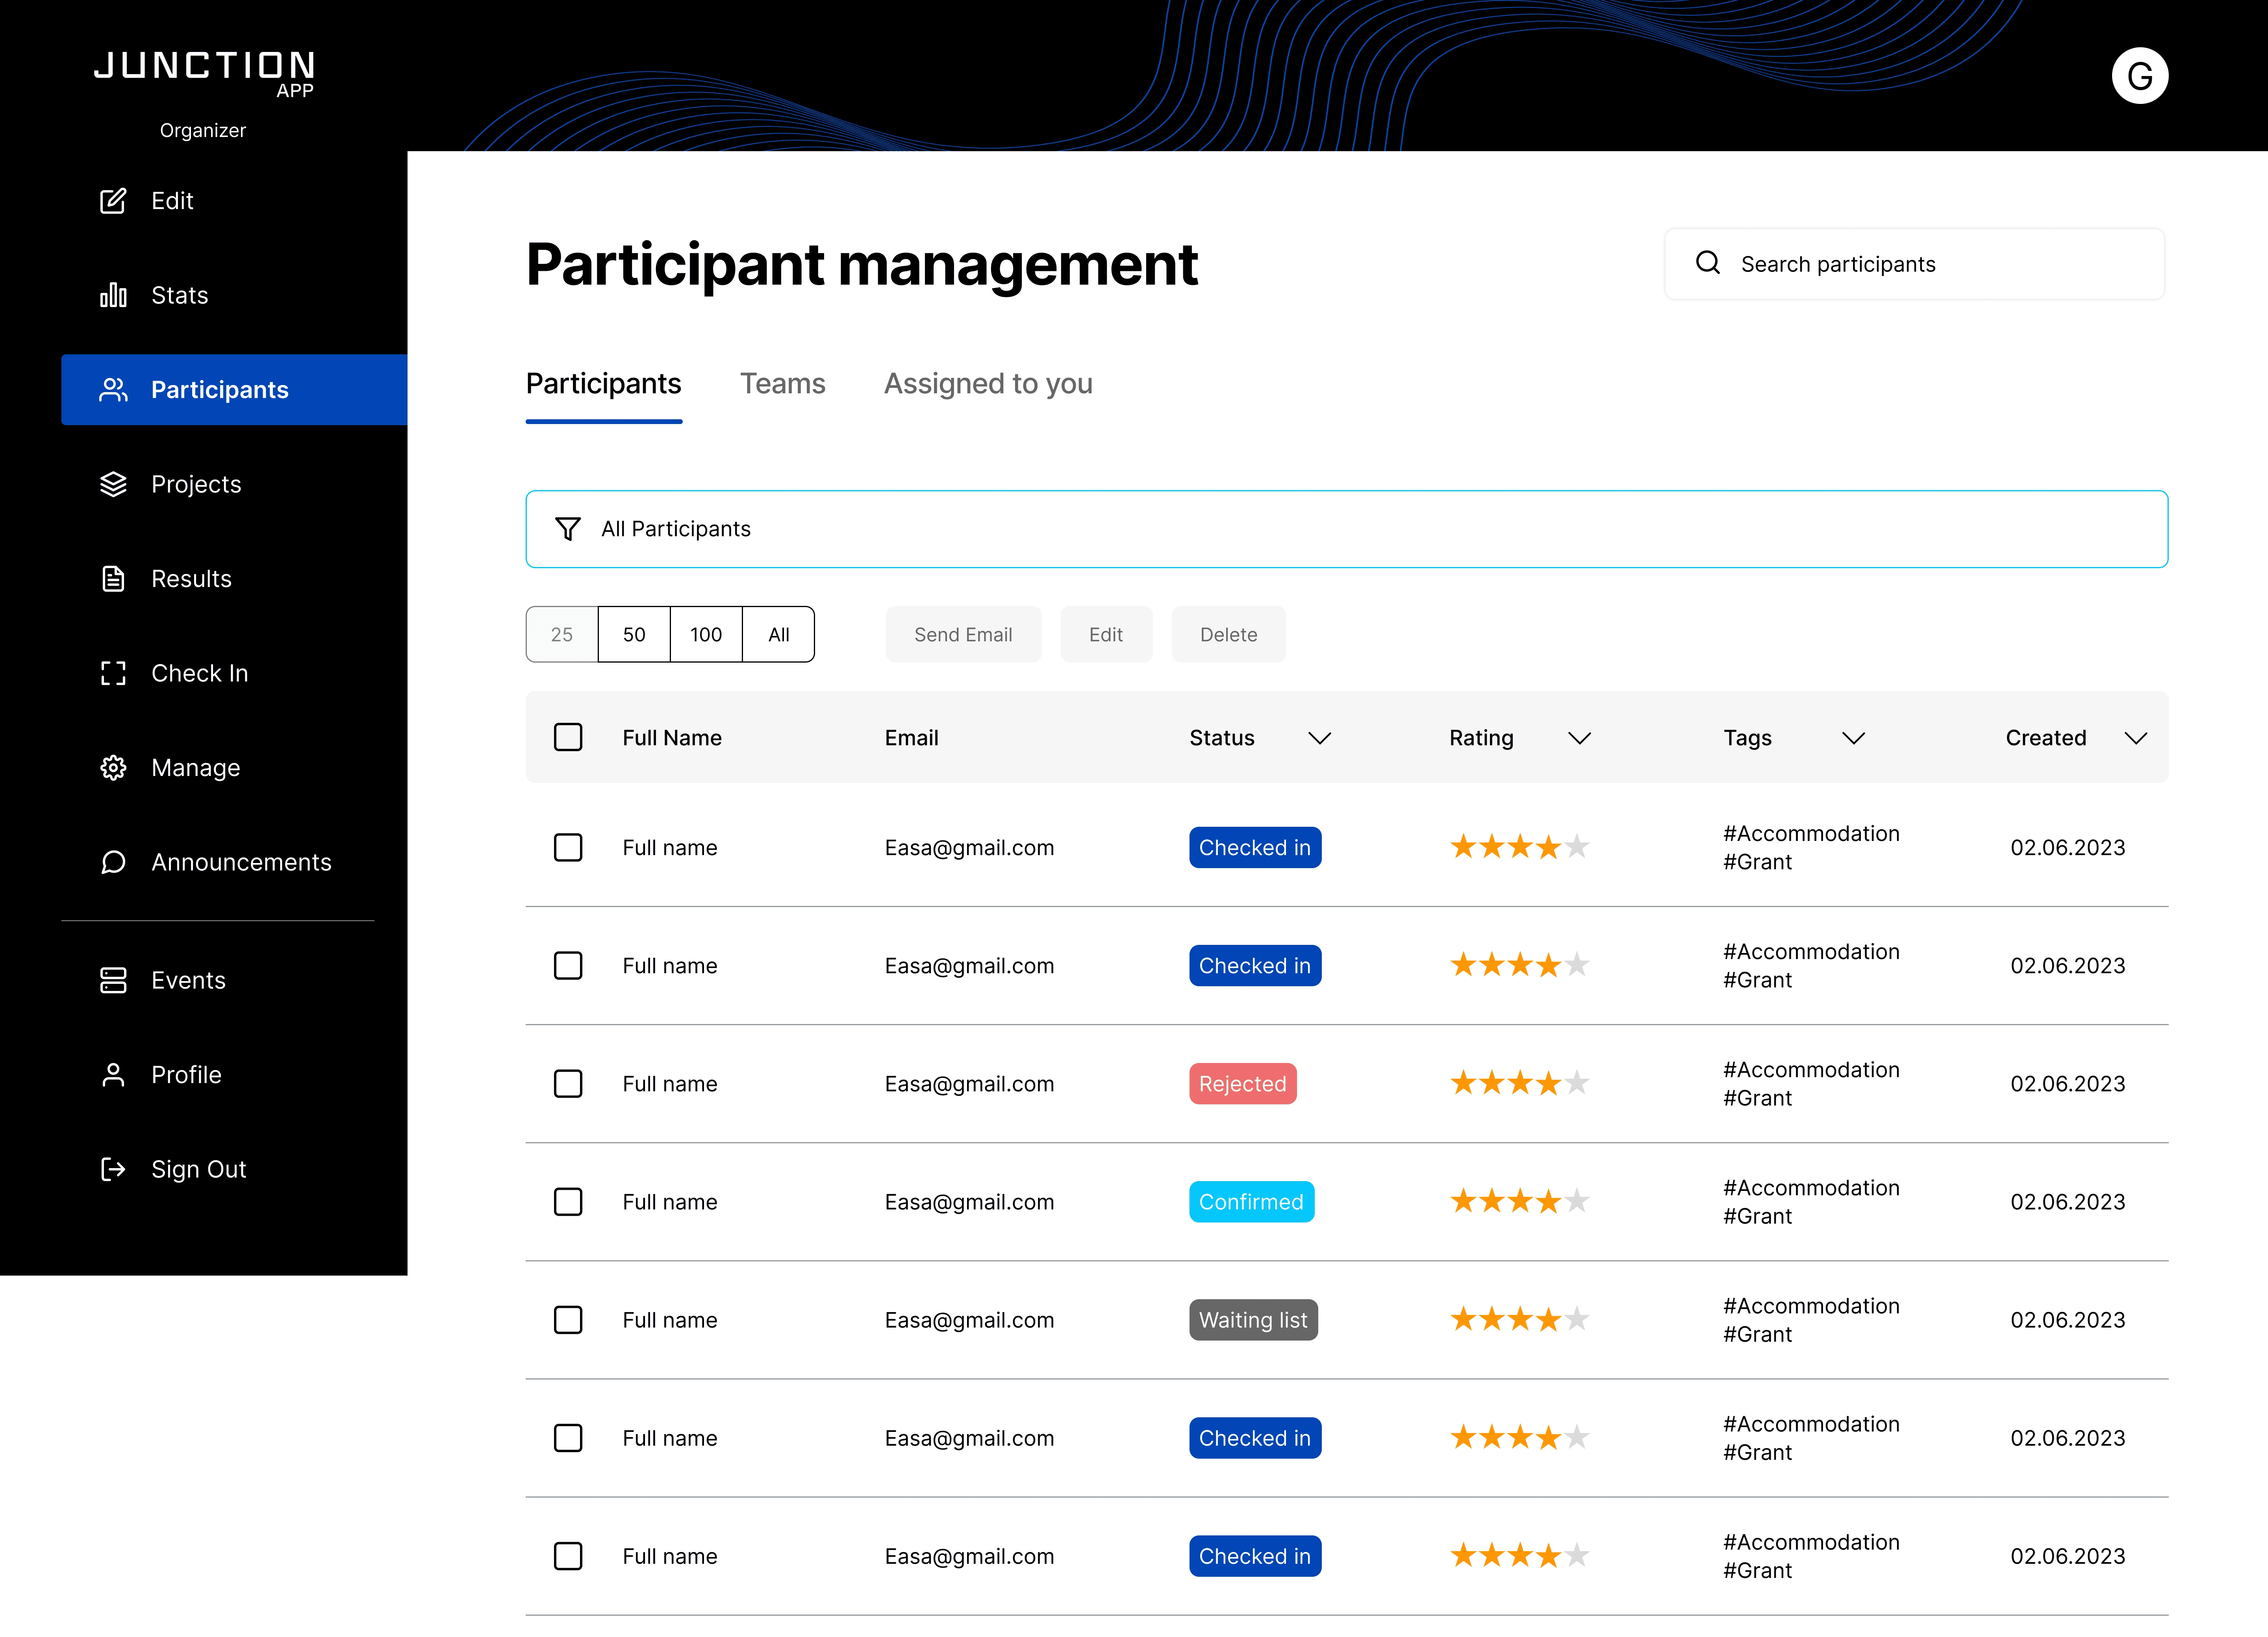Viewport: 2268px width, 1637px height.
Task: Click the Projects layers icon
Action: click(113, 484)
